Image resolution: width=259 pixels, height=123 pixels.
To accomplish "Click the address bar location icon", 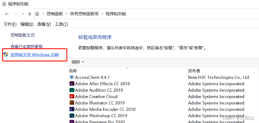I will coord(38,14).
